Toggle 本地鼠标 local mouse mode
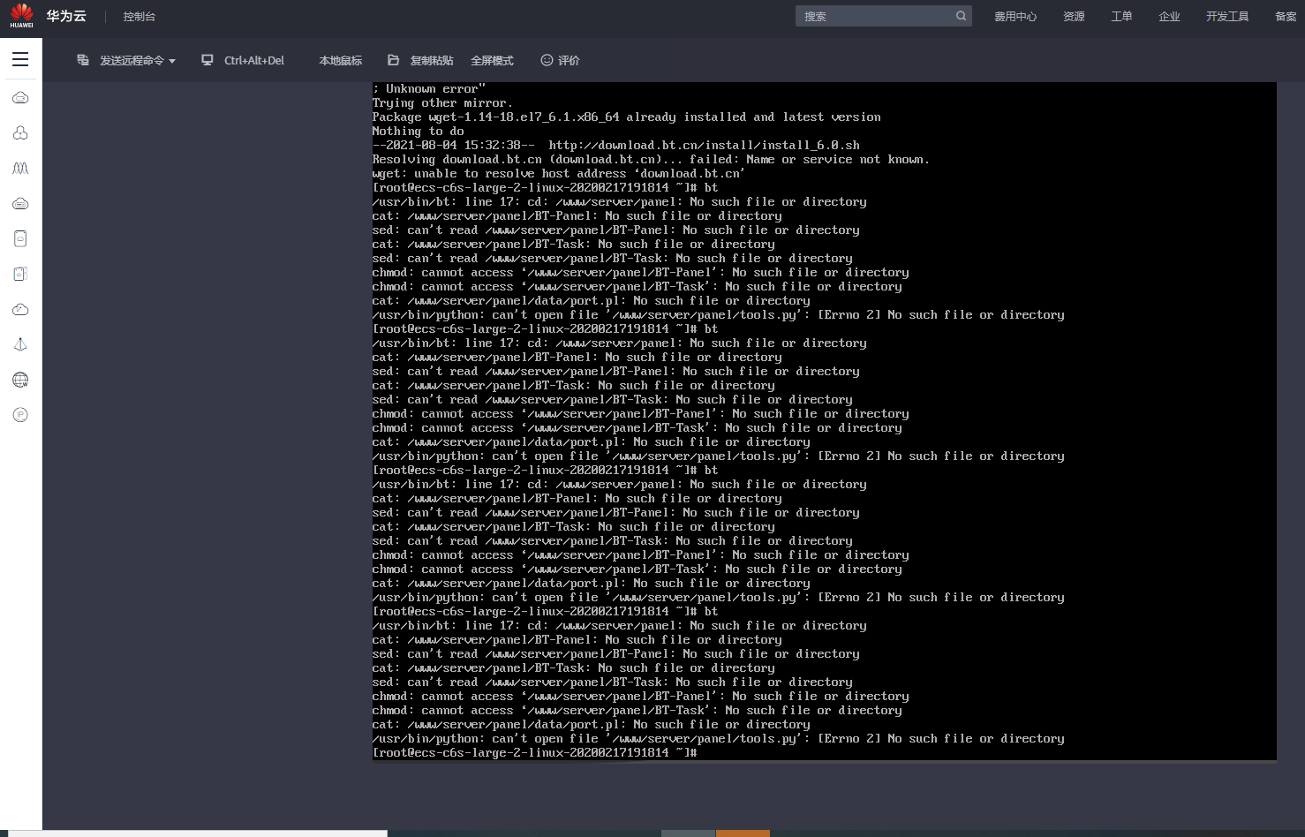This screenshot has height=837, width=1305. [340, 60]
